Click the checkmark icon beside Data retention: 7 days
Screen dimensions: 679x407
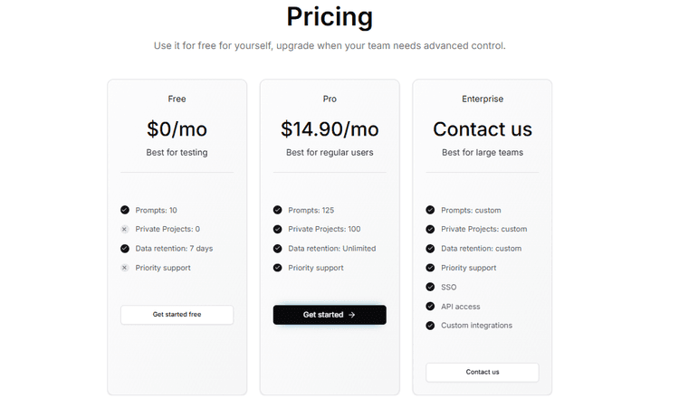pyautogui.click(x=125, y=248)
